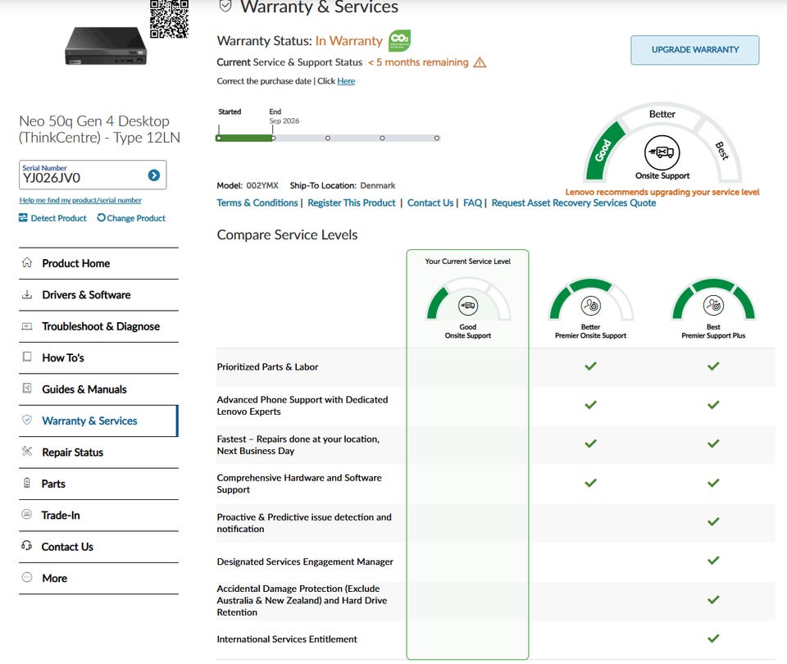Click the Prioritized Parts & Labor row label
787x664 pixels.
point(267,367)
